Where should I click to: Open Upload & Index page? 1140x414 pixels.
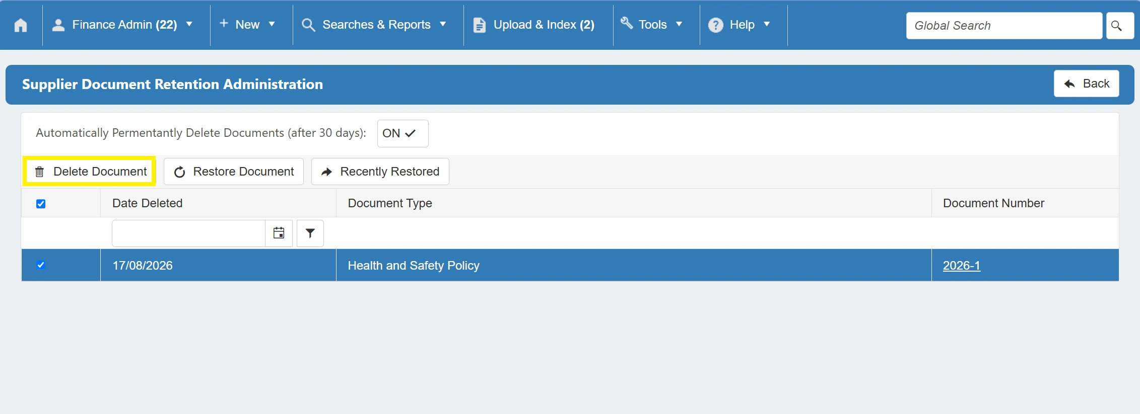(x=534, y=25)
